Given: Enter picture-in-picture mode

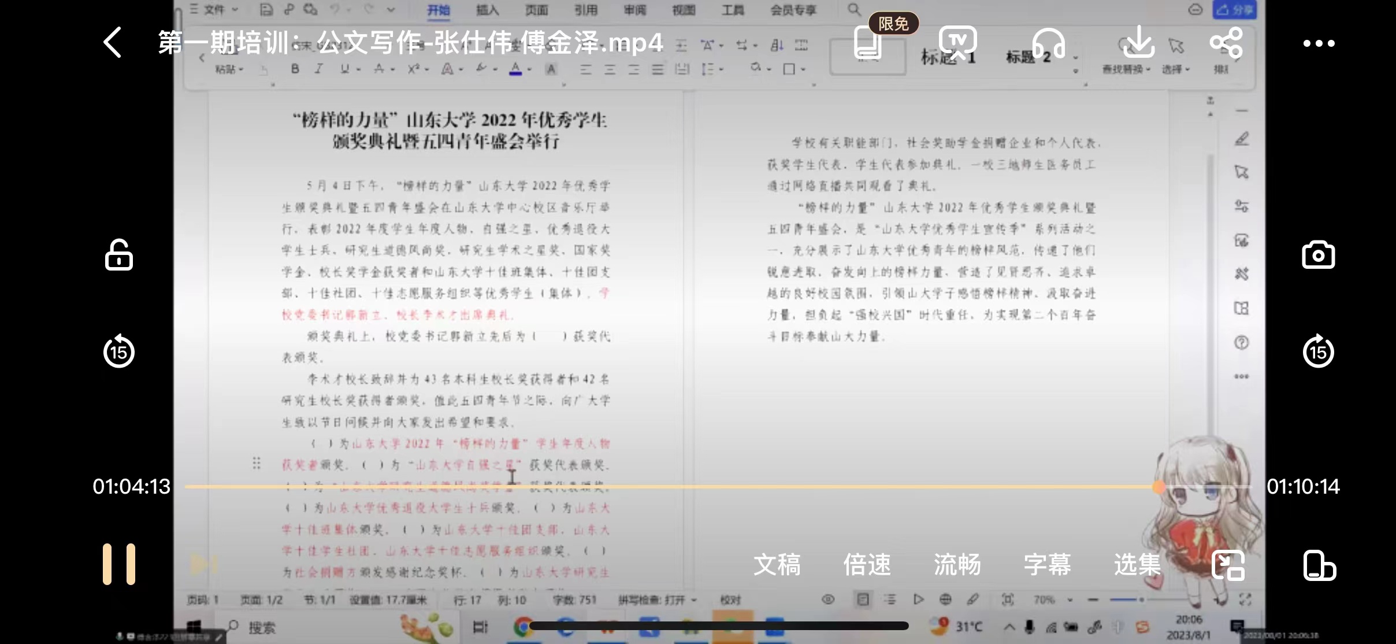Looking at the screenshot, I should coord(1228,565).
